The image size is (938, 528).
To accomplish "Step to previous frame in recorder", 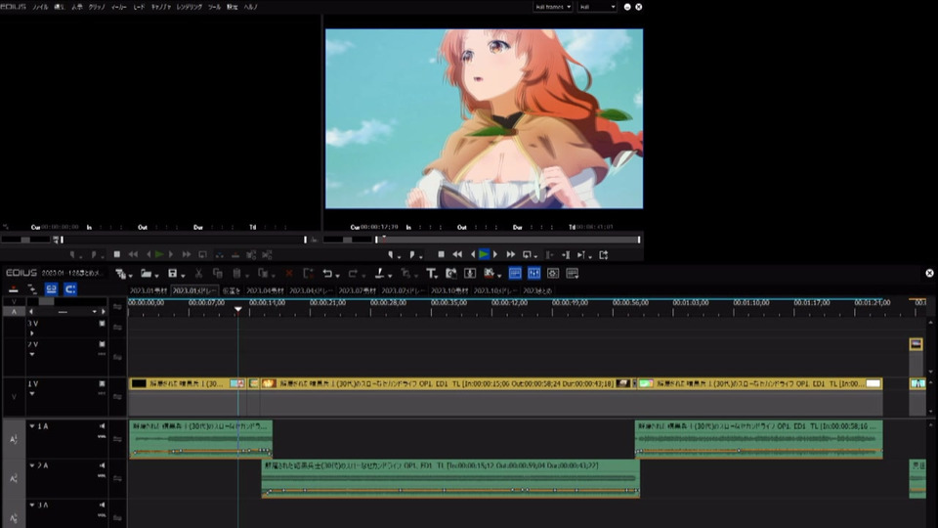I will coord(473,255).
